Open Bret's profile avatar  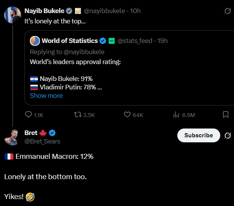pos(12,137)
